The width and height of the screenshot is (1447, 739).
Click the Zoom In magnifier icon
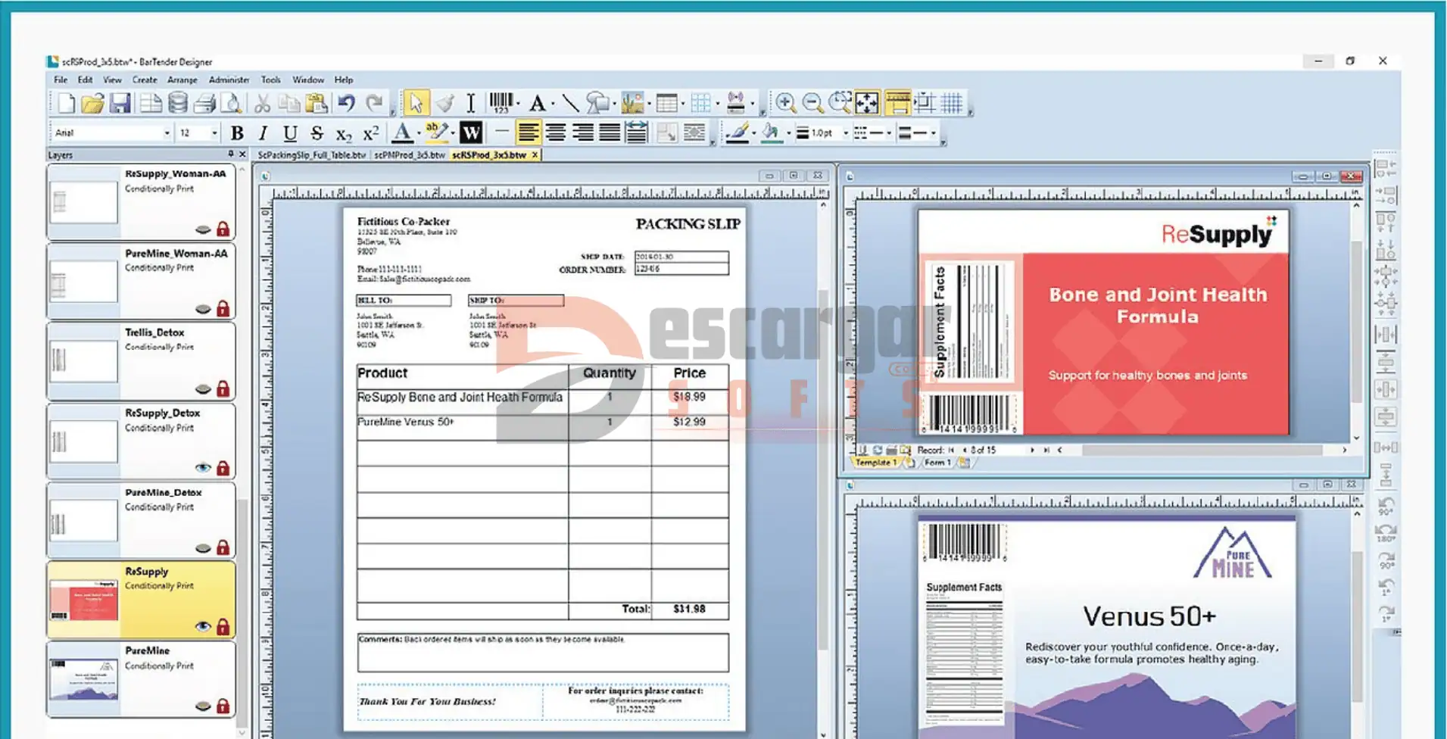tap(785, 103)
